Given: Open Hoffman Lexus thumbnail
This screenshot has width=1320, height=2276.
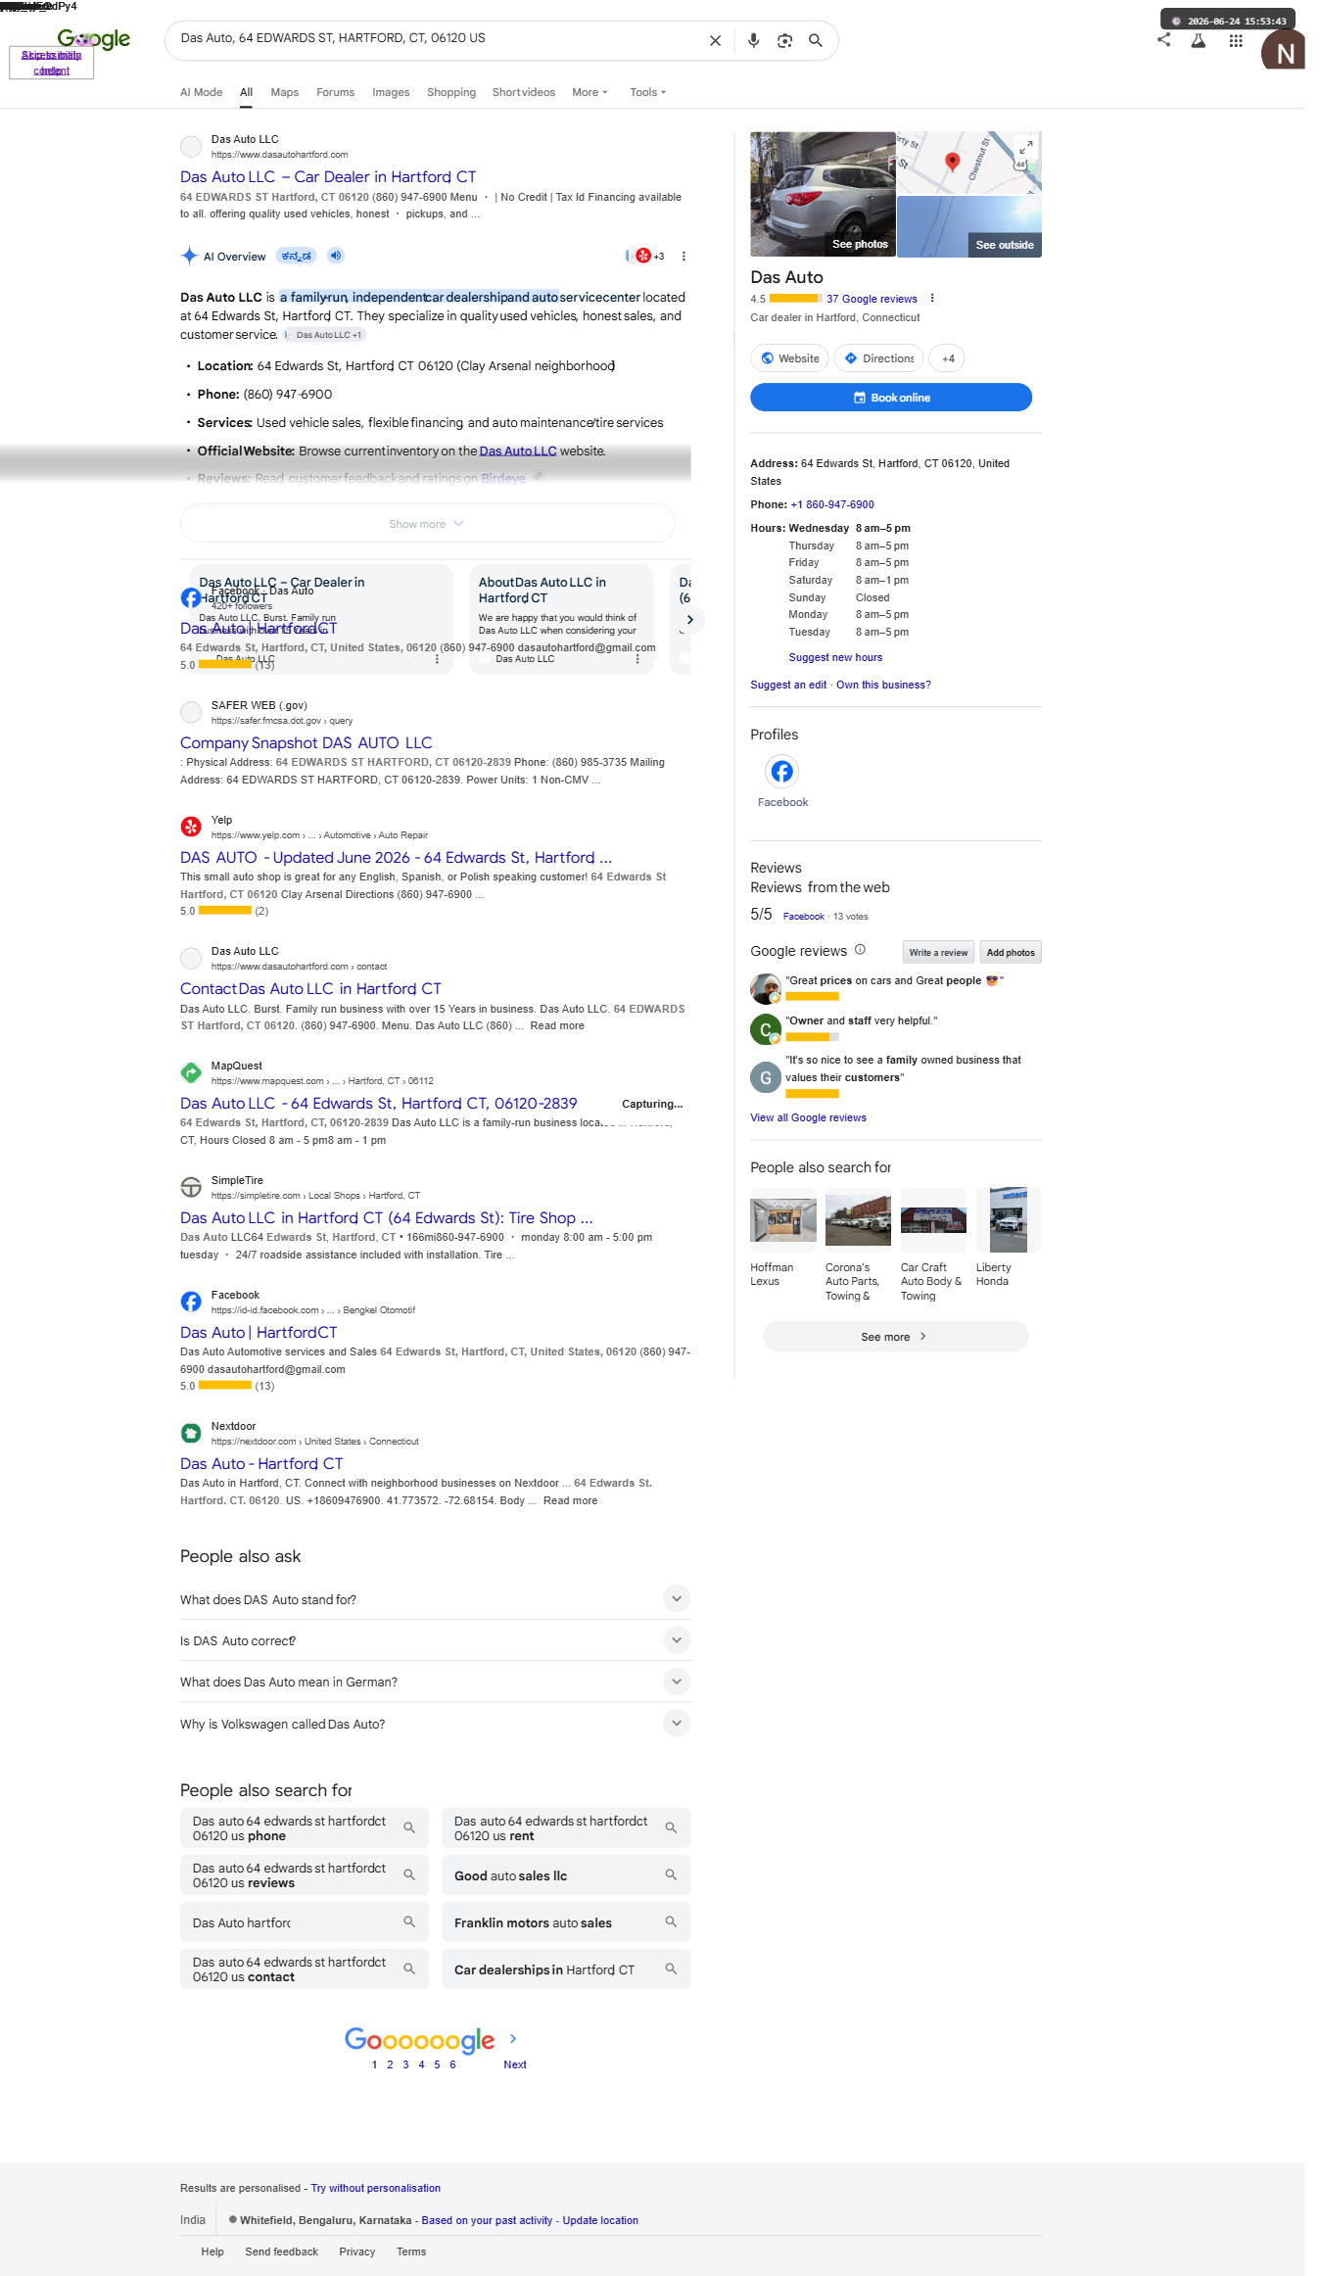Looking at the screenshot, I should tap(782, 1219).
